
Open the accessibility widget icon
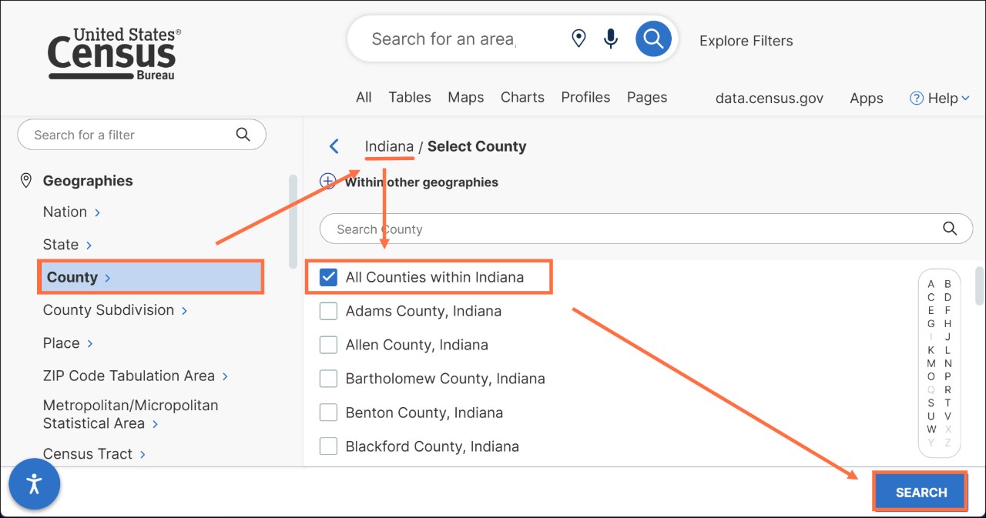(x=34, y=485)
